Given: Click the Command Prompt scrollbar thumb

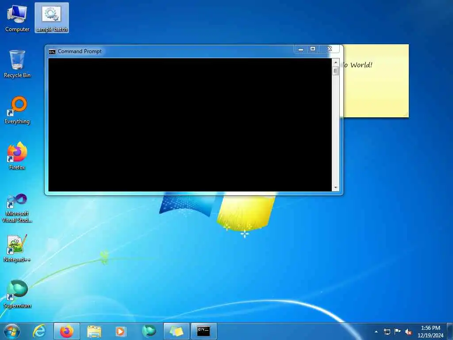Looking at the screenshot, I should (x=335, y=71).
